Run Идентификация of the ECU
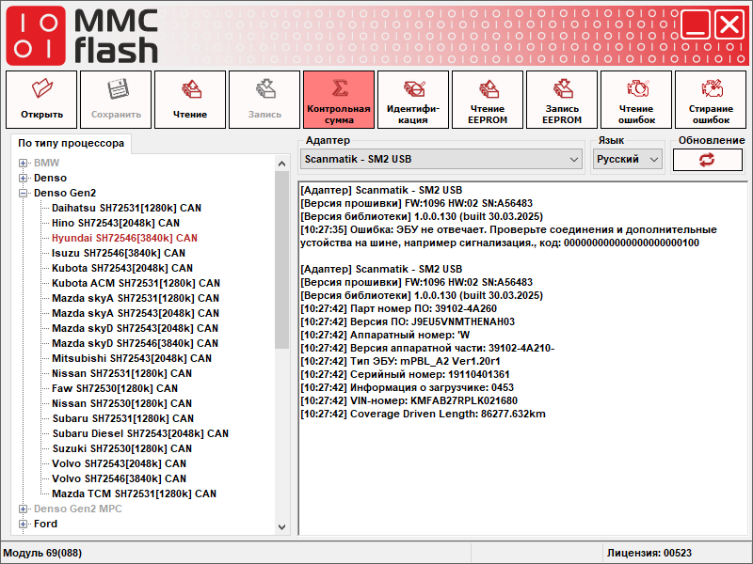Viewport: 753px width, 564px height. (x=413, y=100)
